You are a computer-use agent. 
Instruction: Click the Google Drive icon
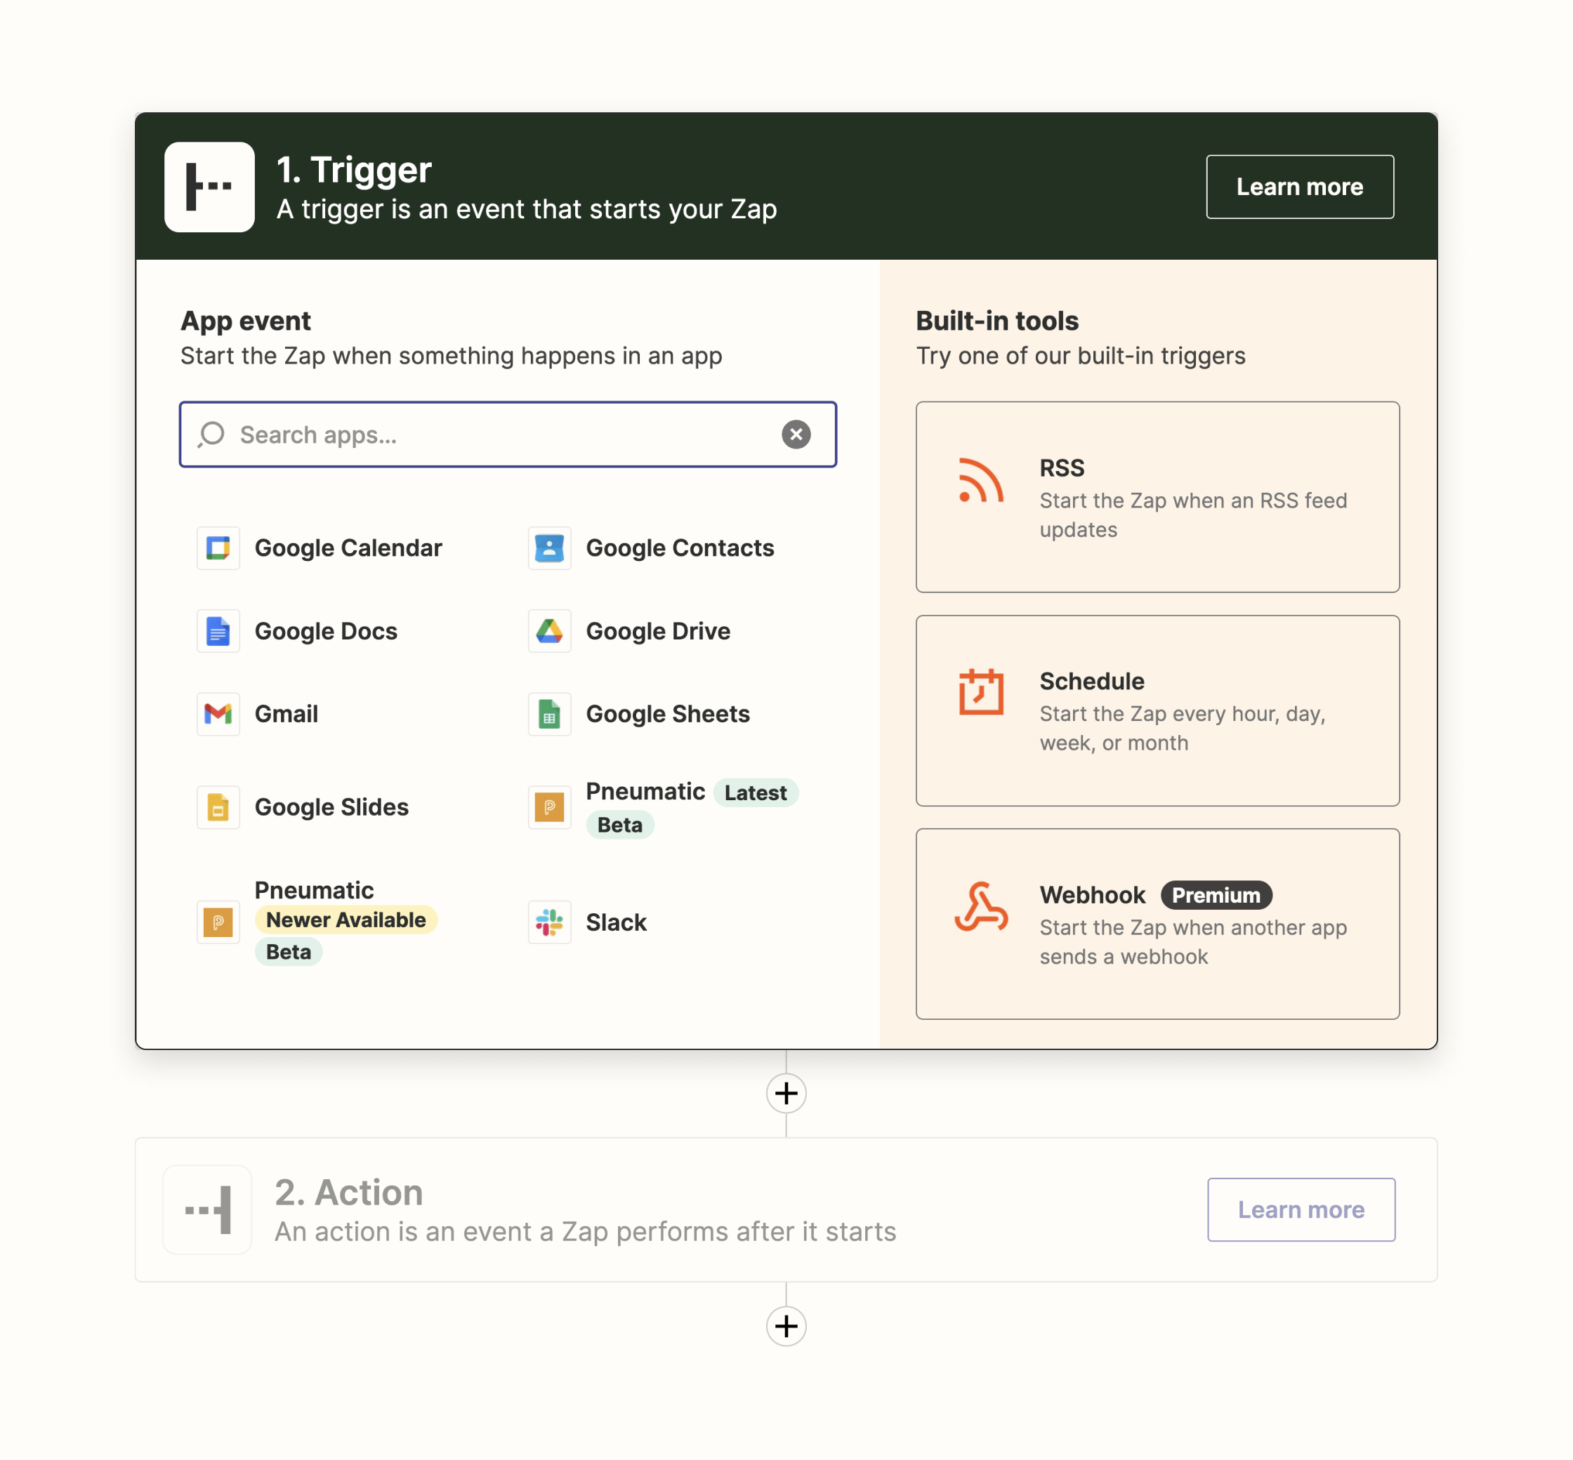[549, 631]
